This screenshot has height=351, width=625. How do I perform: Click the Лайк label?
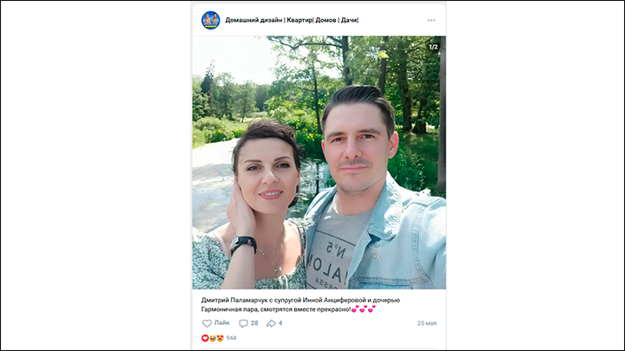(x=222, y=322)
